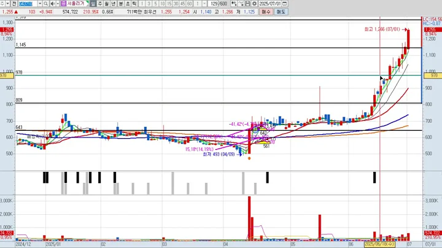Click the 전 button left of the stock code

tap(14, 4)
